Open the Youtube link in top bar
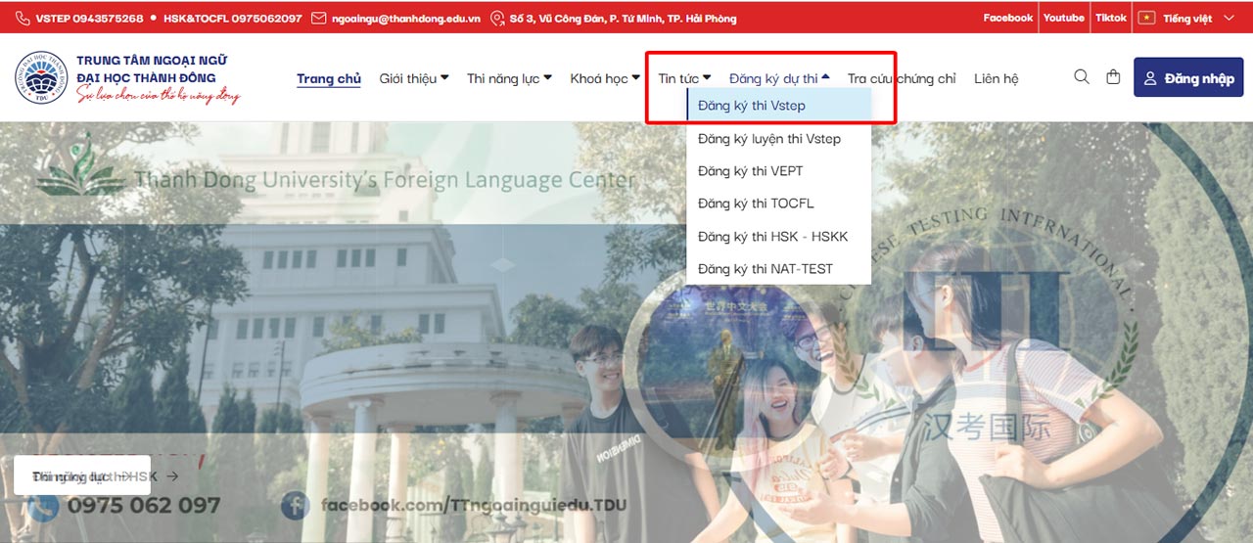Viewport: 1253px width, 543px height. [x=1064, y=18]
